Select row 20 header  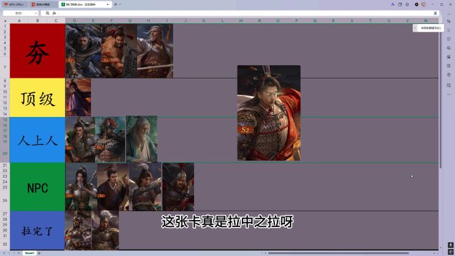tap(5, 153)
